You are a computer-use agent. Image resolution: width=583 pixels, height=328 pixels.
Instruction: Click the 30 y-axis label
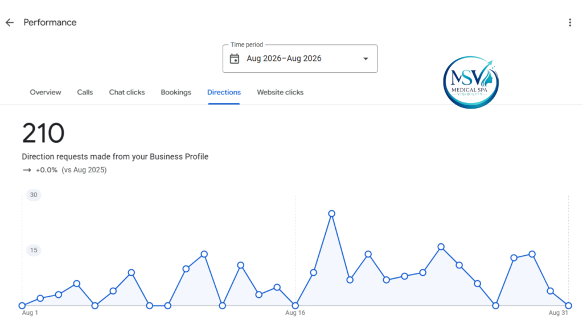coord(34,195)
